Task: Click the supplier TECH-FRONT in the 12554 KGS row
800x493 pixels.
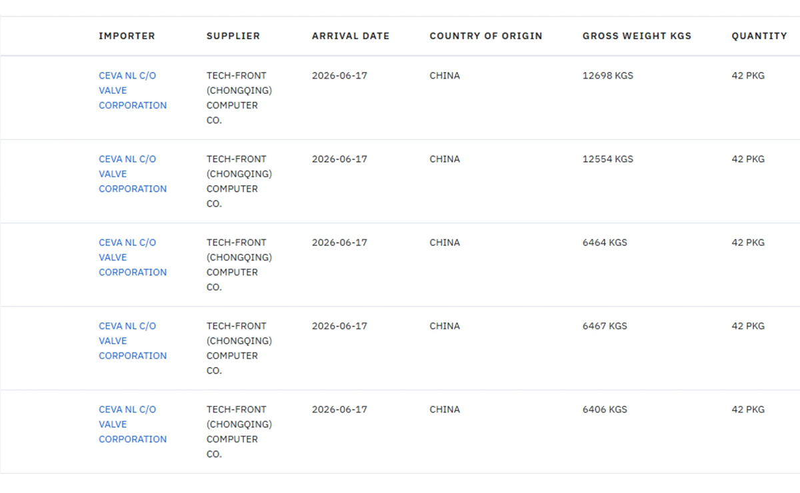Action: (239, 181)
